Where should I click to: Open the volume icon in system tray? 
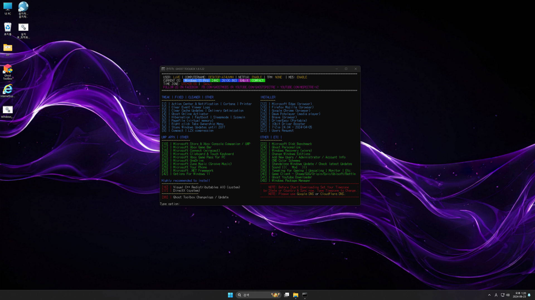tap(508, 295)
